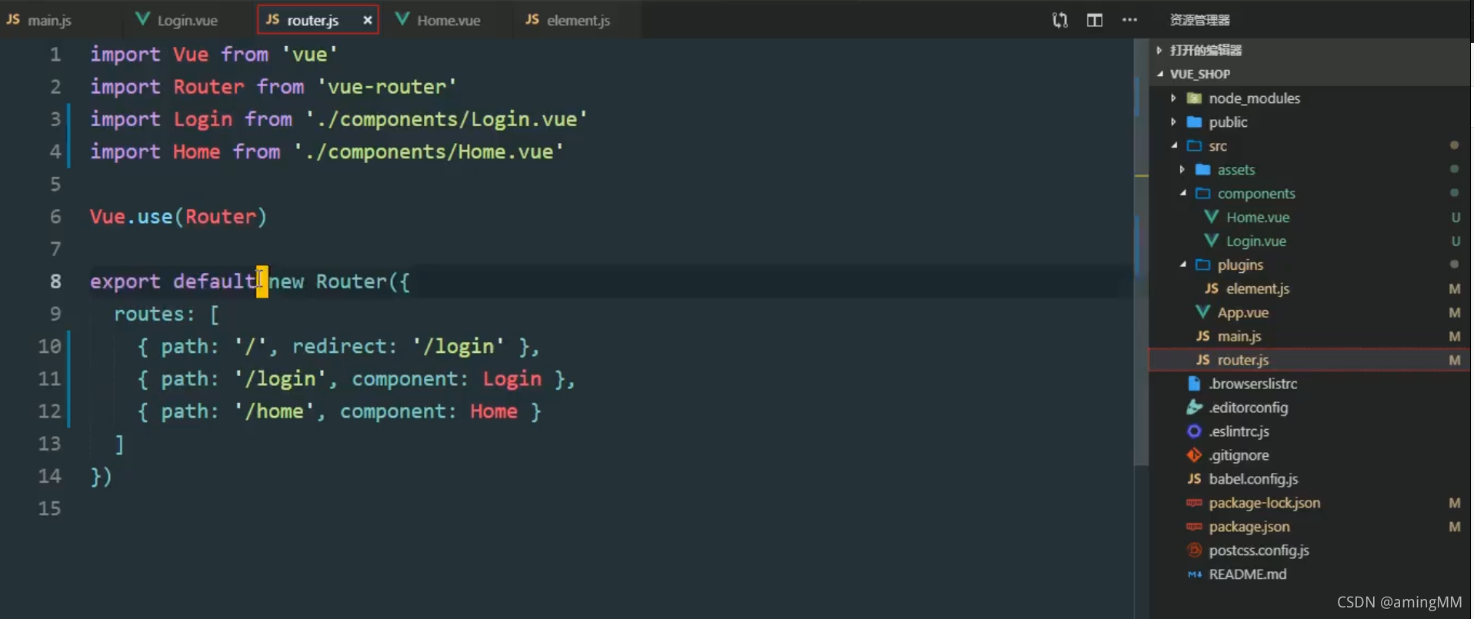Click the plugins folder icon
Screen dimensions: 1474x619
tap(1203, 265)
